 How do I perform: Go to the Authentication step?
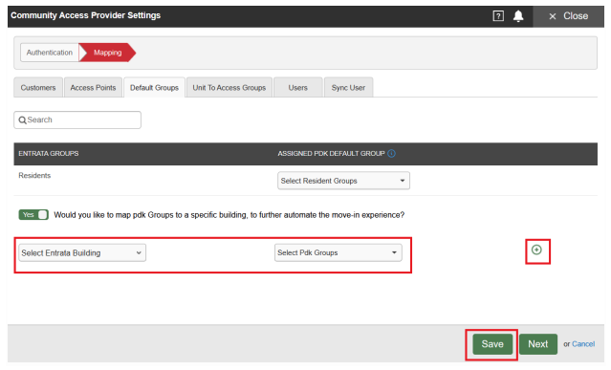pyautogui.click(x=50, y=53)
